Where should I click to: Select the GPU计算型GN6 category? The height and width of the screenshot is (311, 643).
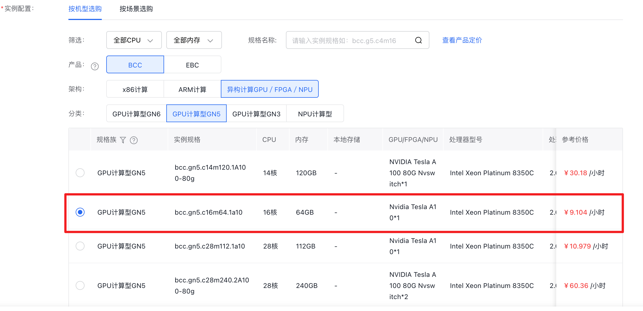pos(136,114)
